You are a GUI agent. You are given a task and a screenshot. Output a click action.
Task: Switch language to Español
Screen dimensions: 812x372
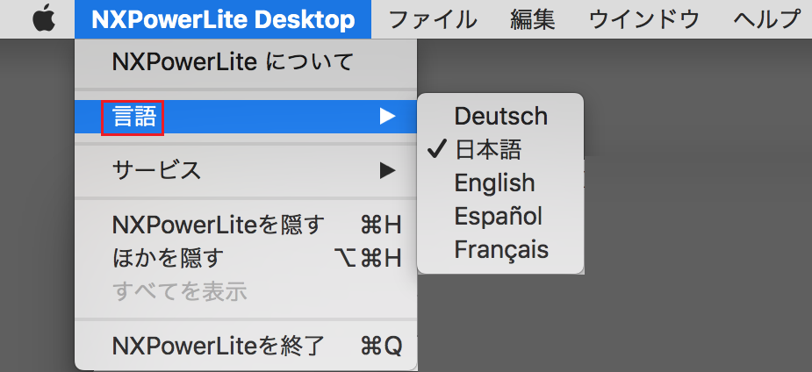[500, 216]
